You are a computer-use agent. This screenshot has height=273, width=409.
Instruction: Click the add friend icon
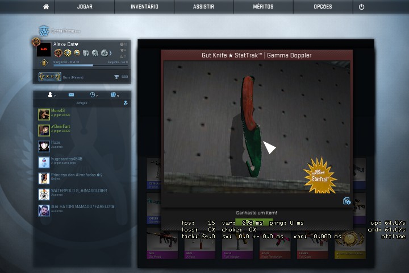coord(126,103)
